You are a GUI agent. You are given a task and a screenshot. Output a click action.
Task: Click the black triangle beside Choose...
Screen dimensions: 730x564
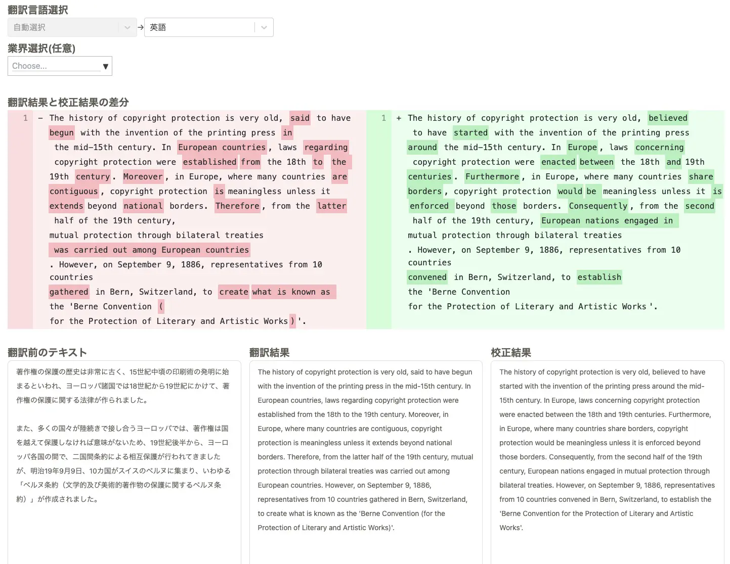(x=105, y=66)
